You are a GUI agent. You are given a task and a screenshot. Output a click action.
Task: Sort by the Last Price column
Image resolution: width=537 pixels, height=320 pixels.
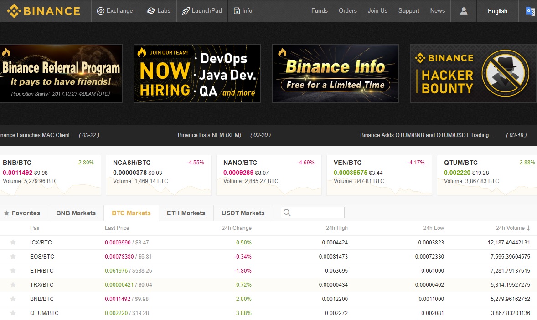[117, 228]
